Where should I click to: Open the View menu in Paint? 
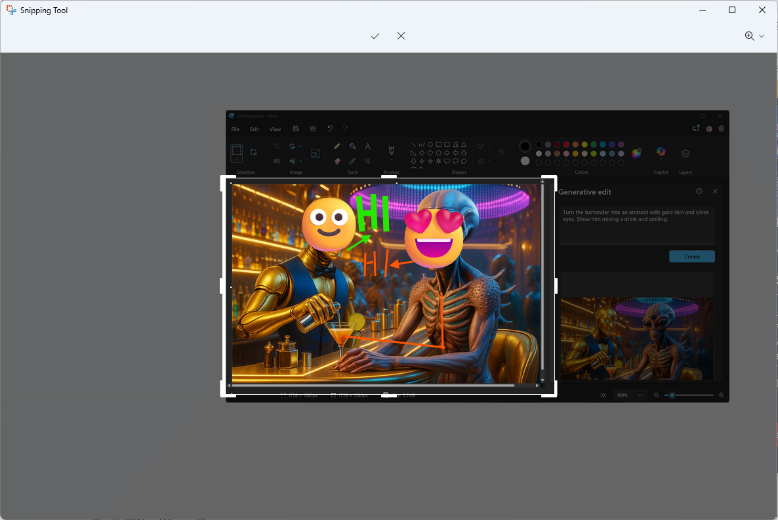pos(276,129)
